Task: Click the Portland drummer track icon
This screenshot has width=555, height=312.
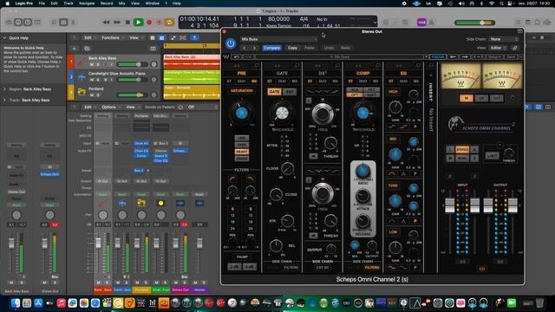Action: [82, 92]
